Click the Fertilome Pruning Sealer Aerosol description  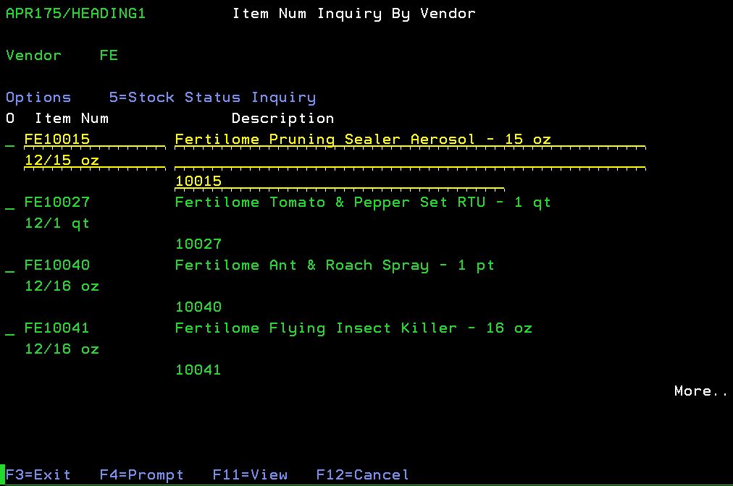pos(363,140)
